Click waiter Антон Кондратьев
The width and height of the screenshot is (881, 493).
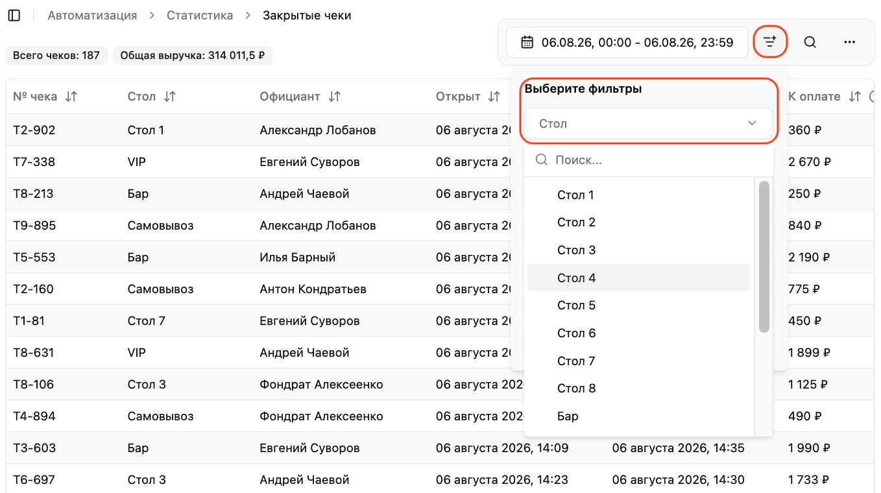[x=313, y=289]
